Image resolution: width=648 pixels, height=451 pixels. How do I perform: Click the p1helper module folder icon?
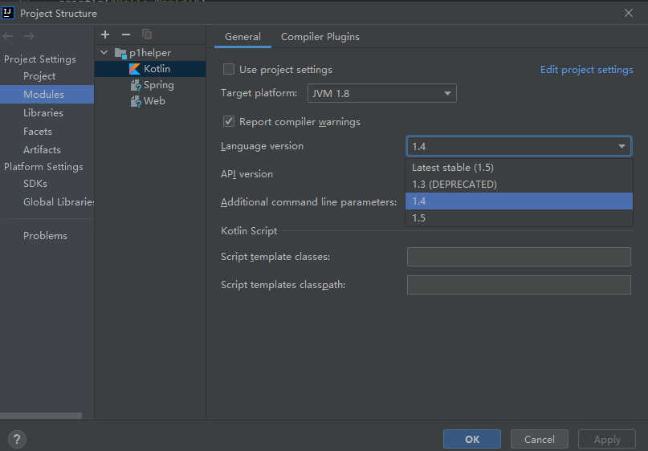click(x=120, y=53)
